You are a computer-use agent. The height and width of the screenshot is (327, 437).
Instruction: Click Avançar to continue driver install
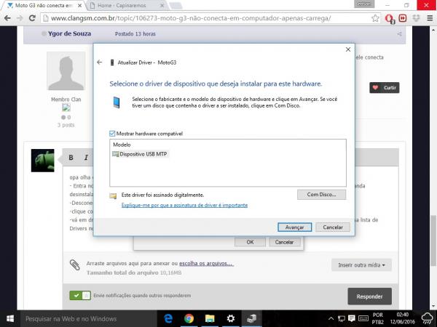point(294,227)
